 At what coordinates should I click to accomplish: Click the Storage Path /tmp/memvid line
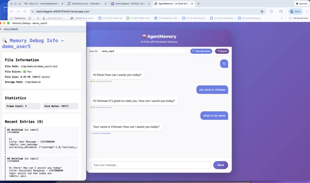pyautogui.click(x=22, y=82)
